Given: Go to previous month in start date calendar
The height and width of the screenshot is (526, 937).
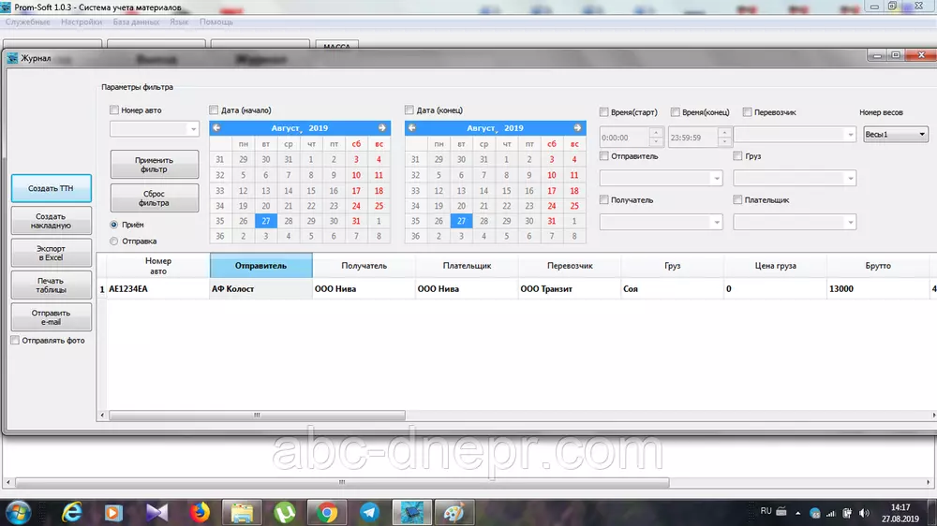Looking at the screenshot, I should point(216,128).
